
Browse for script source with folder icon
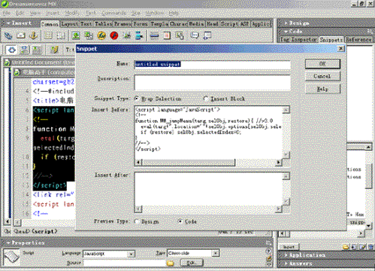coord(170,263)
